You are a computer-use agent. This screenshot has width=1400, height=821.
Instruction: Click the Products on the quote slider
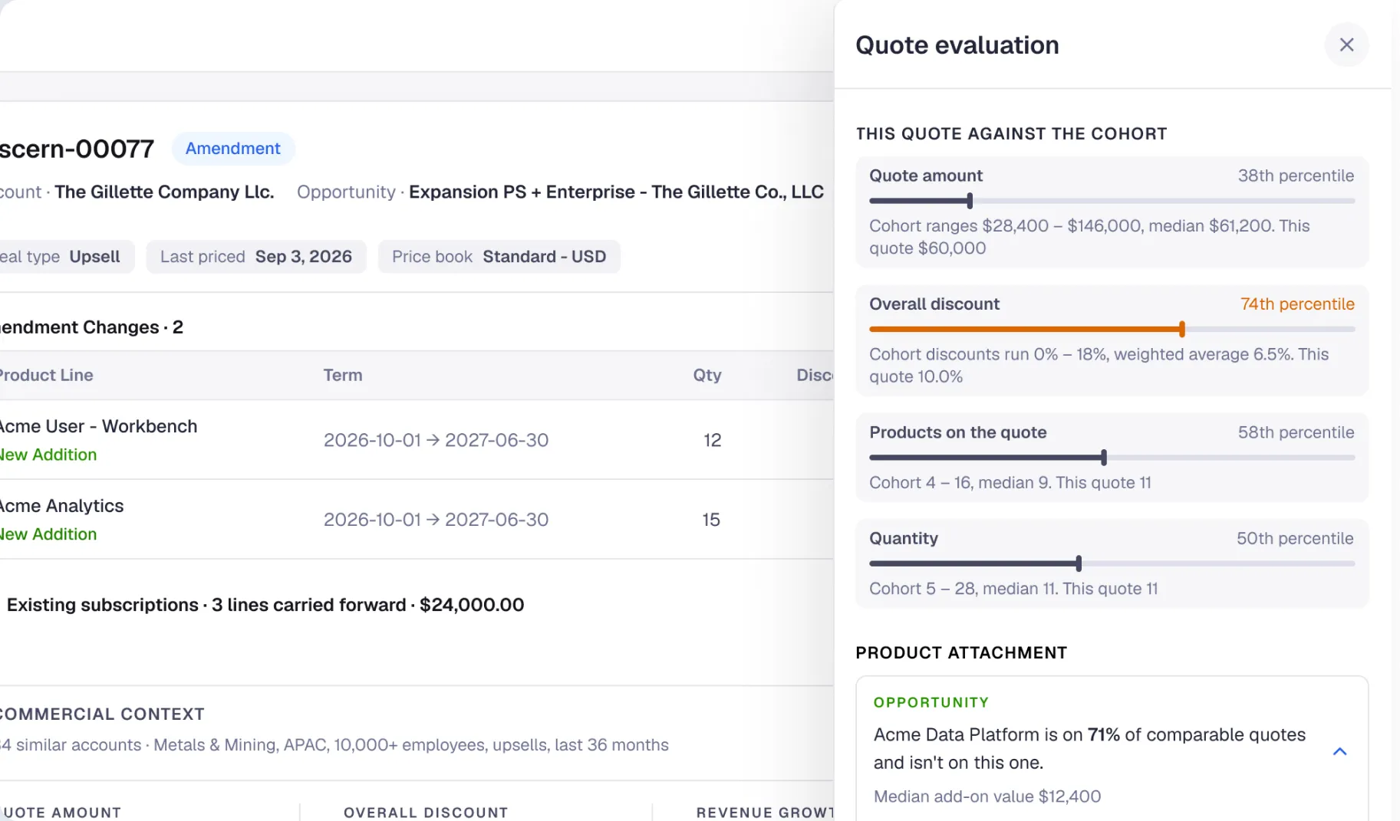coord(1112,458)
